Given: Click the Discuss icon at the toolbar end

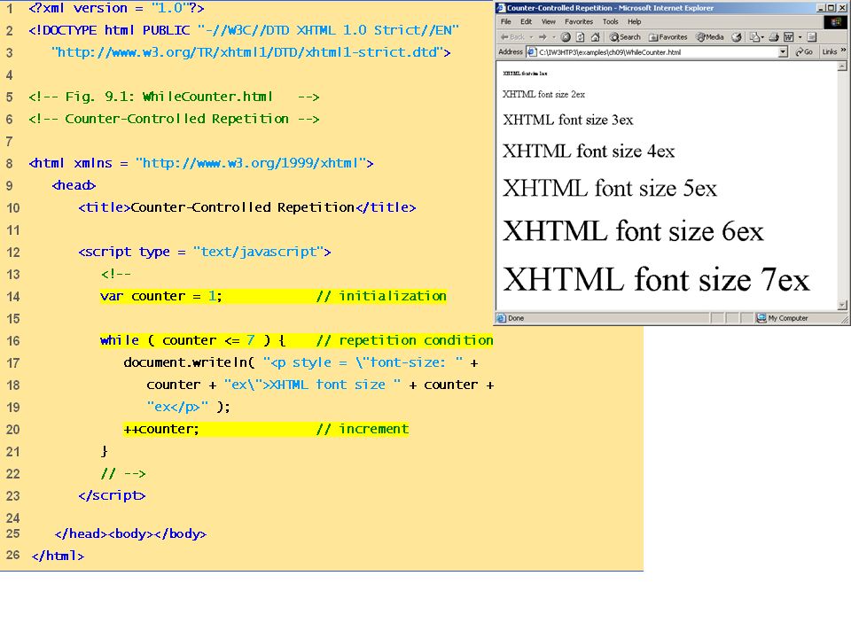Looking at the screenshot, I should [x=812, y=37].
